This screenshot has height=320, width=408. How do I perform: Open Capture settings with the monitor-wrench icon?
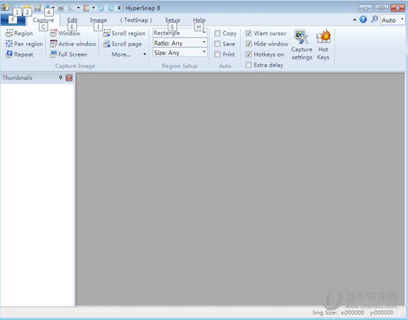click(x=301, y=37)
